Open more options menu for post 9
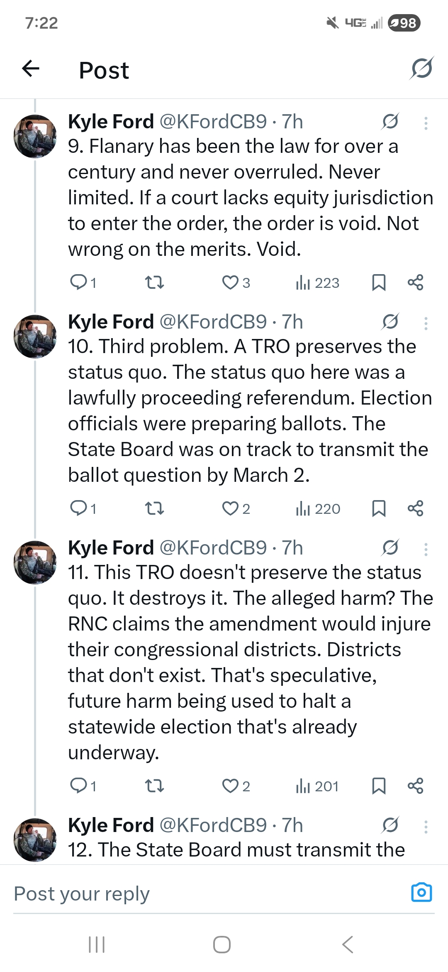Image resolution: width=448 pixels, height=972 pixels. coord(426,123)
